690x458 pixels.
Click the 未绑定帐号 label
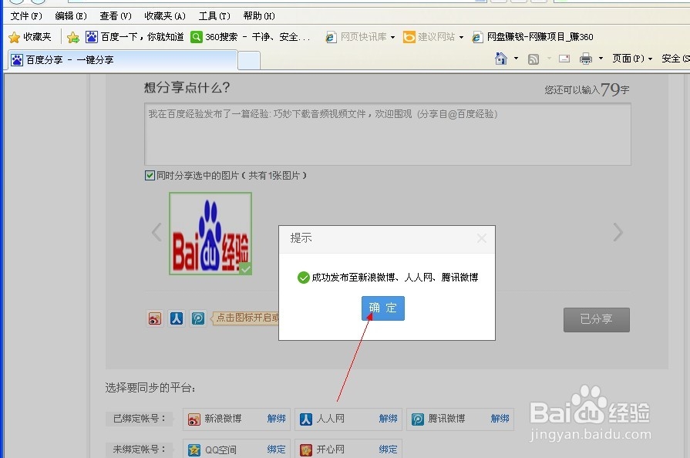click(139, 450)
